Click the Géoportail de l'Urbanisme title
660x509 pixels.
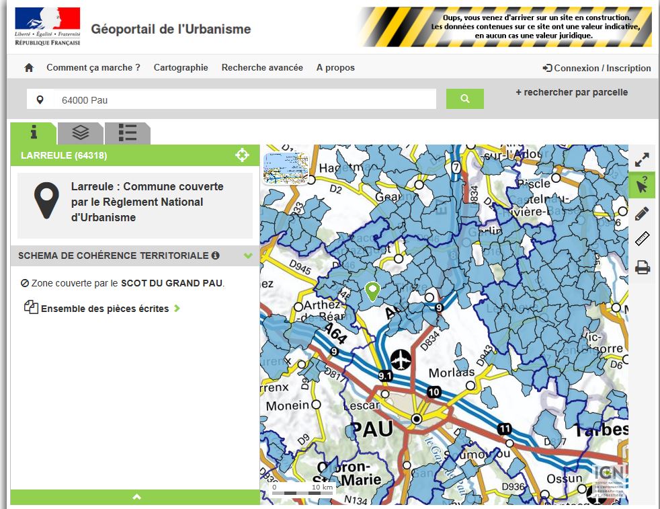click(x=171, y=29)
